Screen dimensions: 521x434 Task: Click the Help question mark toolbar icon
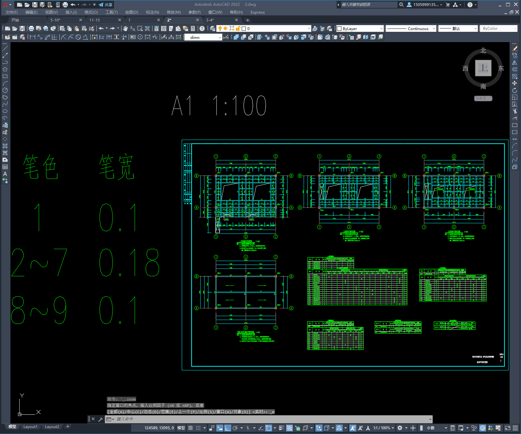tap(202, 28)
